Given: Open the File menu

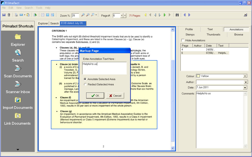Looking at the screenshot, I should click(4, 8).
